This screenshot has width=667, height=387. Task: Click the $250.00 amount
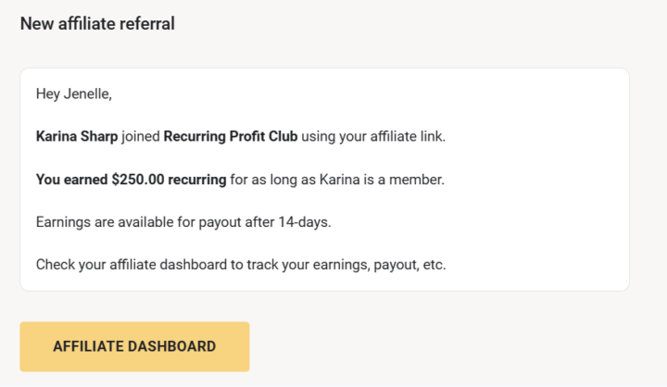pos(137,179)
